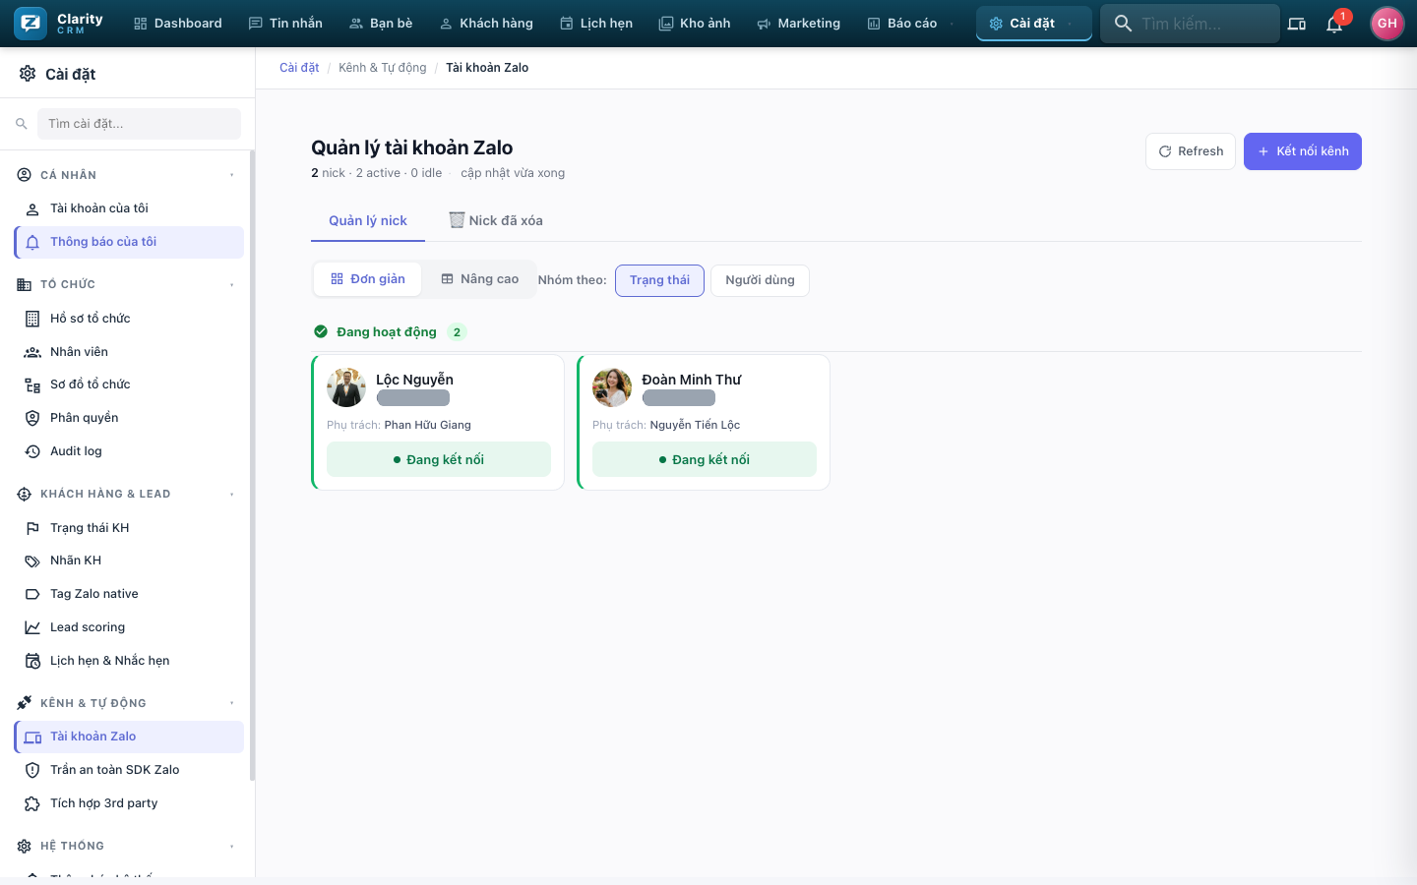Click the Phân quyền shield icon
1417x885 pixels.
click(32, 418)
